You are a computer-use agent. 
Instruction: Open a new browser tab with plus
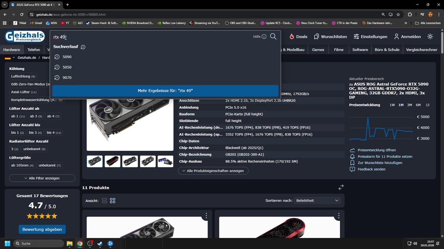67,4
